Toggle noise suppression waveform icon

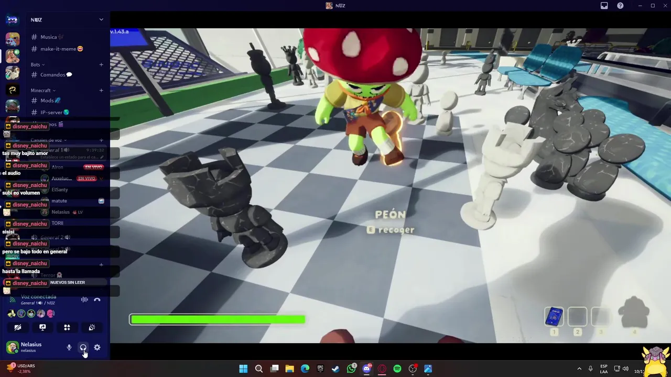click(x=84, y=300)
